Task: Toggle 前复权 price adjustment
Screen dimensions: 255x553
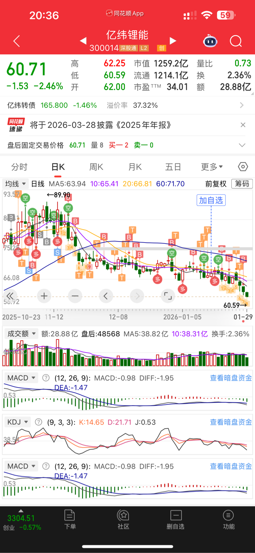Action: (216, 184)
